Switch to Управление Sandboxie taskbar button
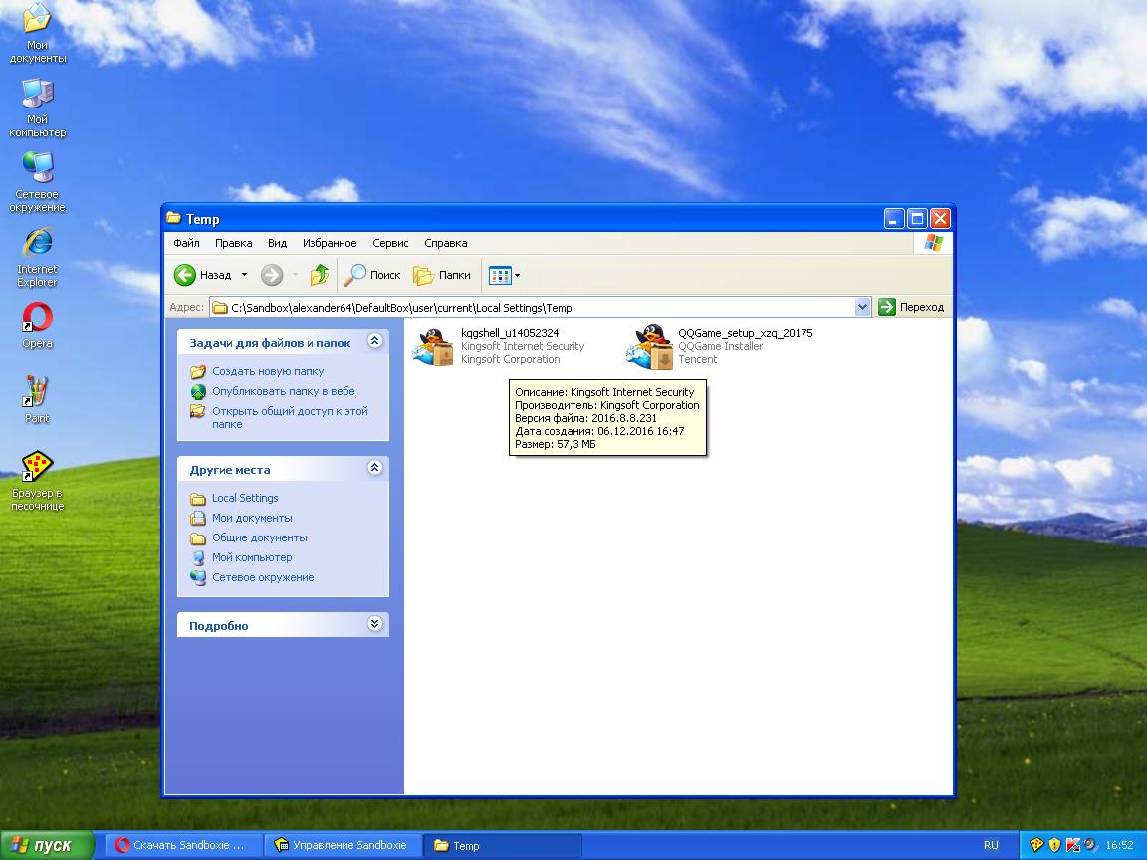1147x860 pixels. pos(342,845)
